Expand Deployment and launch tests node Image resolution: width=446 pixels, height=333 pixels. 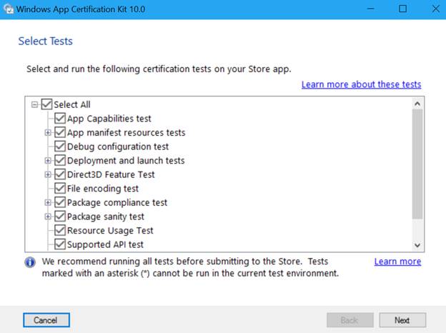point(48,161)
